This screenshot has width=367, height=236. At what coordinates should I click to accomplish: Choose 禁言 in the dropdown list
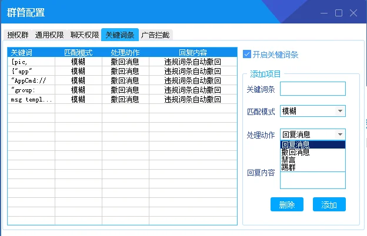(313, 160)
